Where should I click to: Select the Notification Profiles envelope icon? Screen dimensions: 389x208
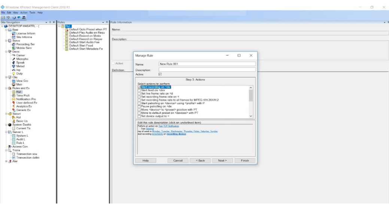click(13, 99)
